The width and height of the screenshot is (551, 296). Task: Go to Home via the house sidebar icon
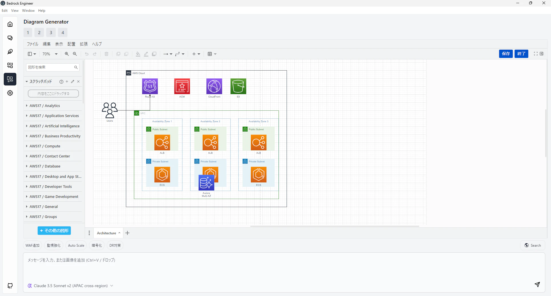click(10, 24)
